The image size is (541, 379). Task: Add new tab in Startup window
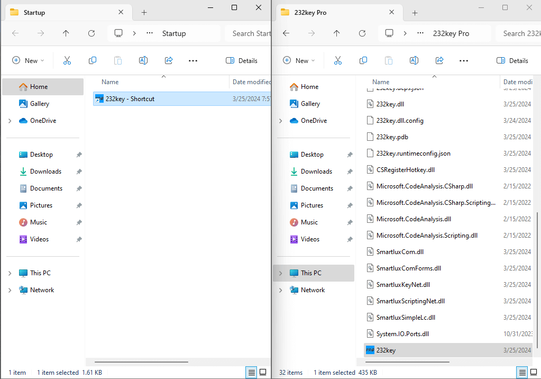(x=144, y=12)
